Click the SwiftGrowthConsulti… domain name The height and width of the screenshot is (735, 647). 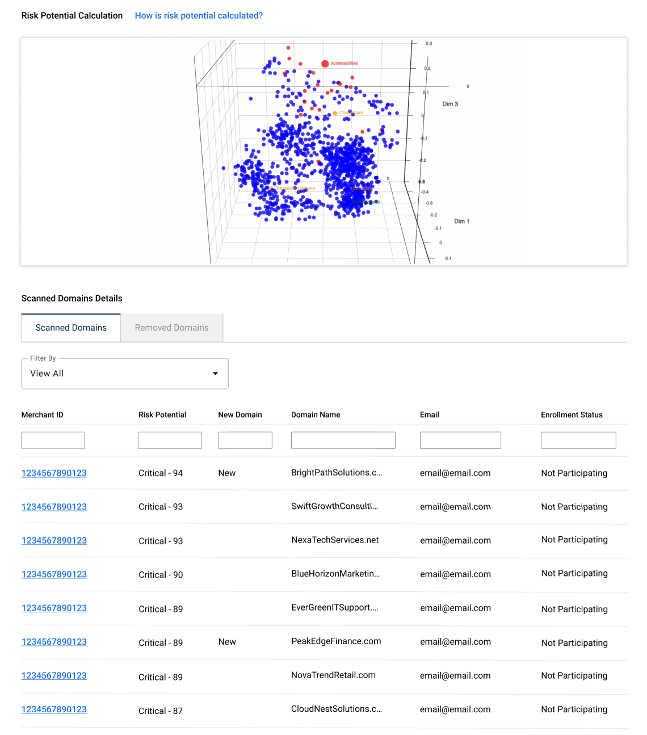point(334,506)
